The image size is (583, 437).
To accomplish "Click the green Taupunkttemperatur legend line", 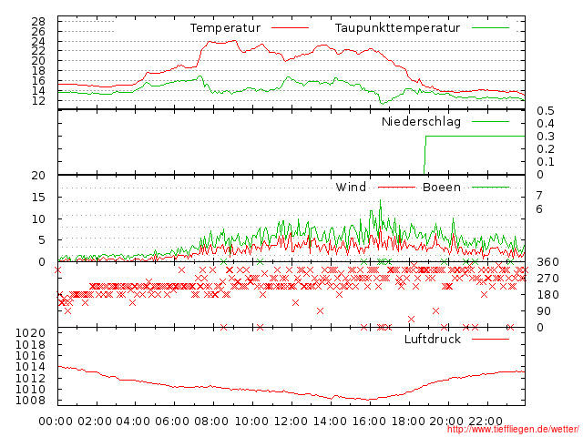I will point(490,28).
